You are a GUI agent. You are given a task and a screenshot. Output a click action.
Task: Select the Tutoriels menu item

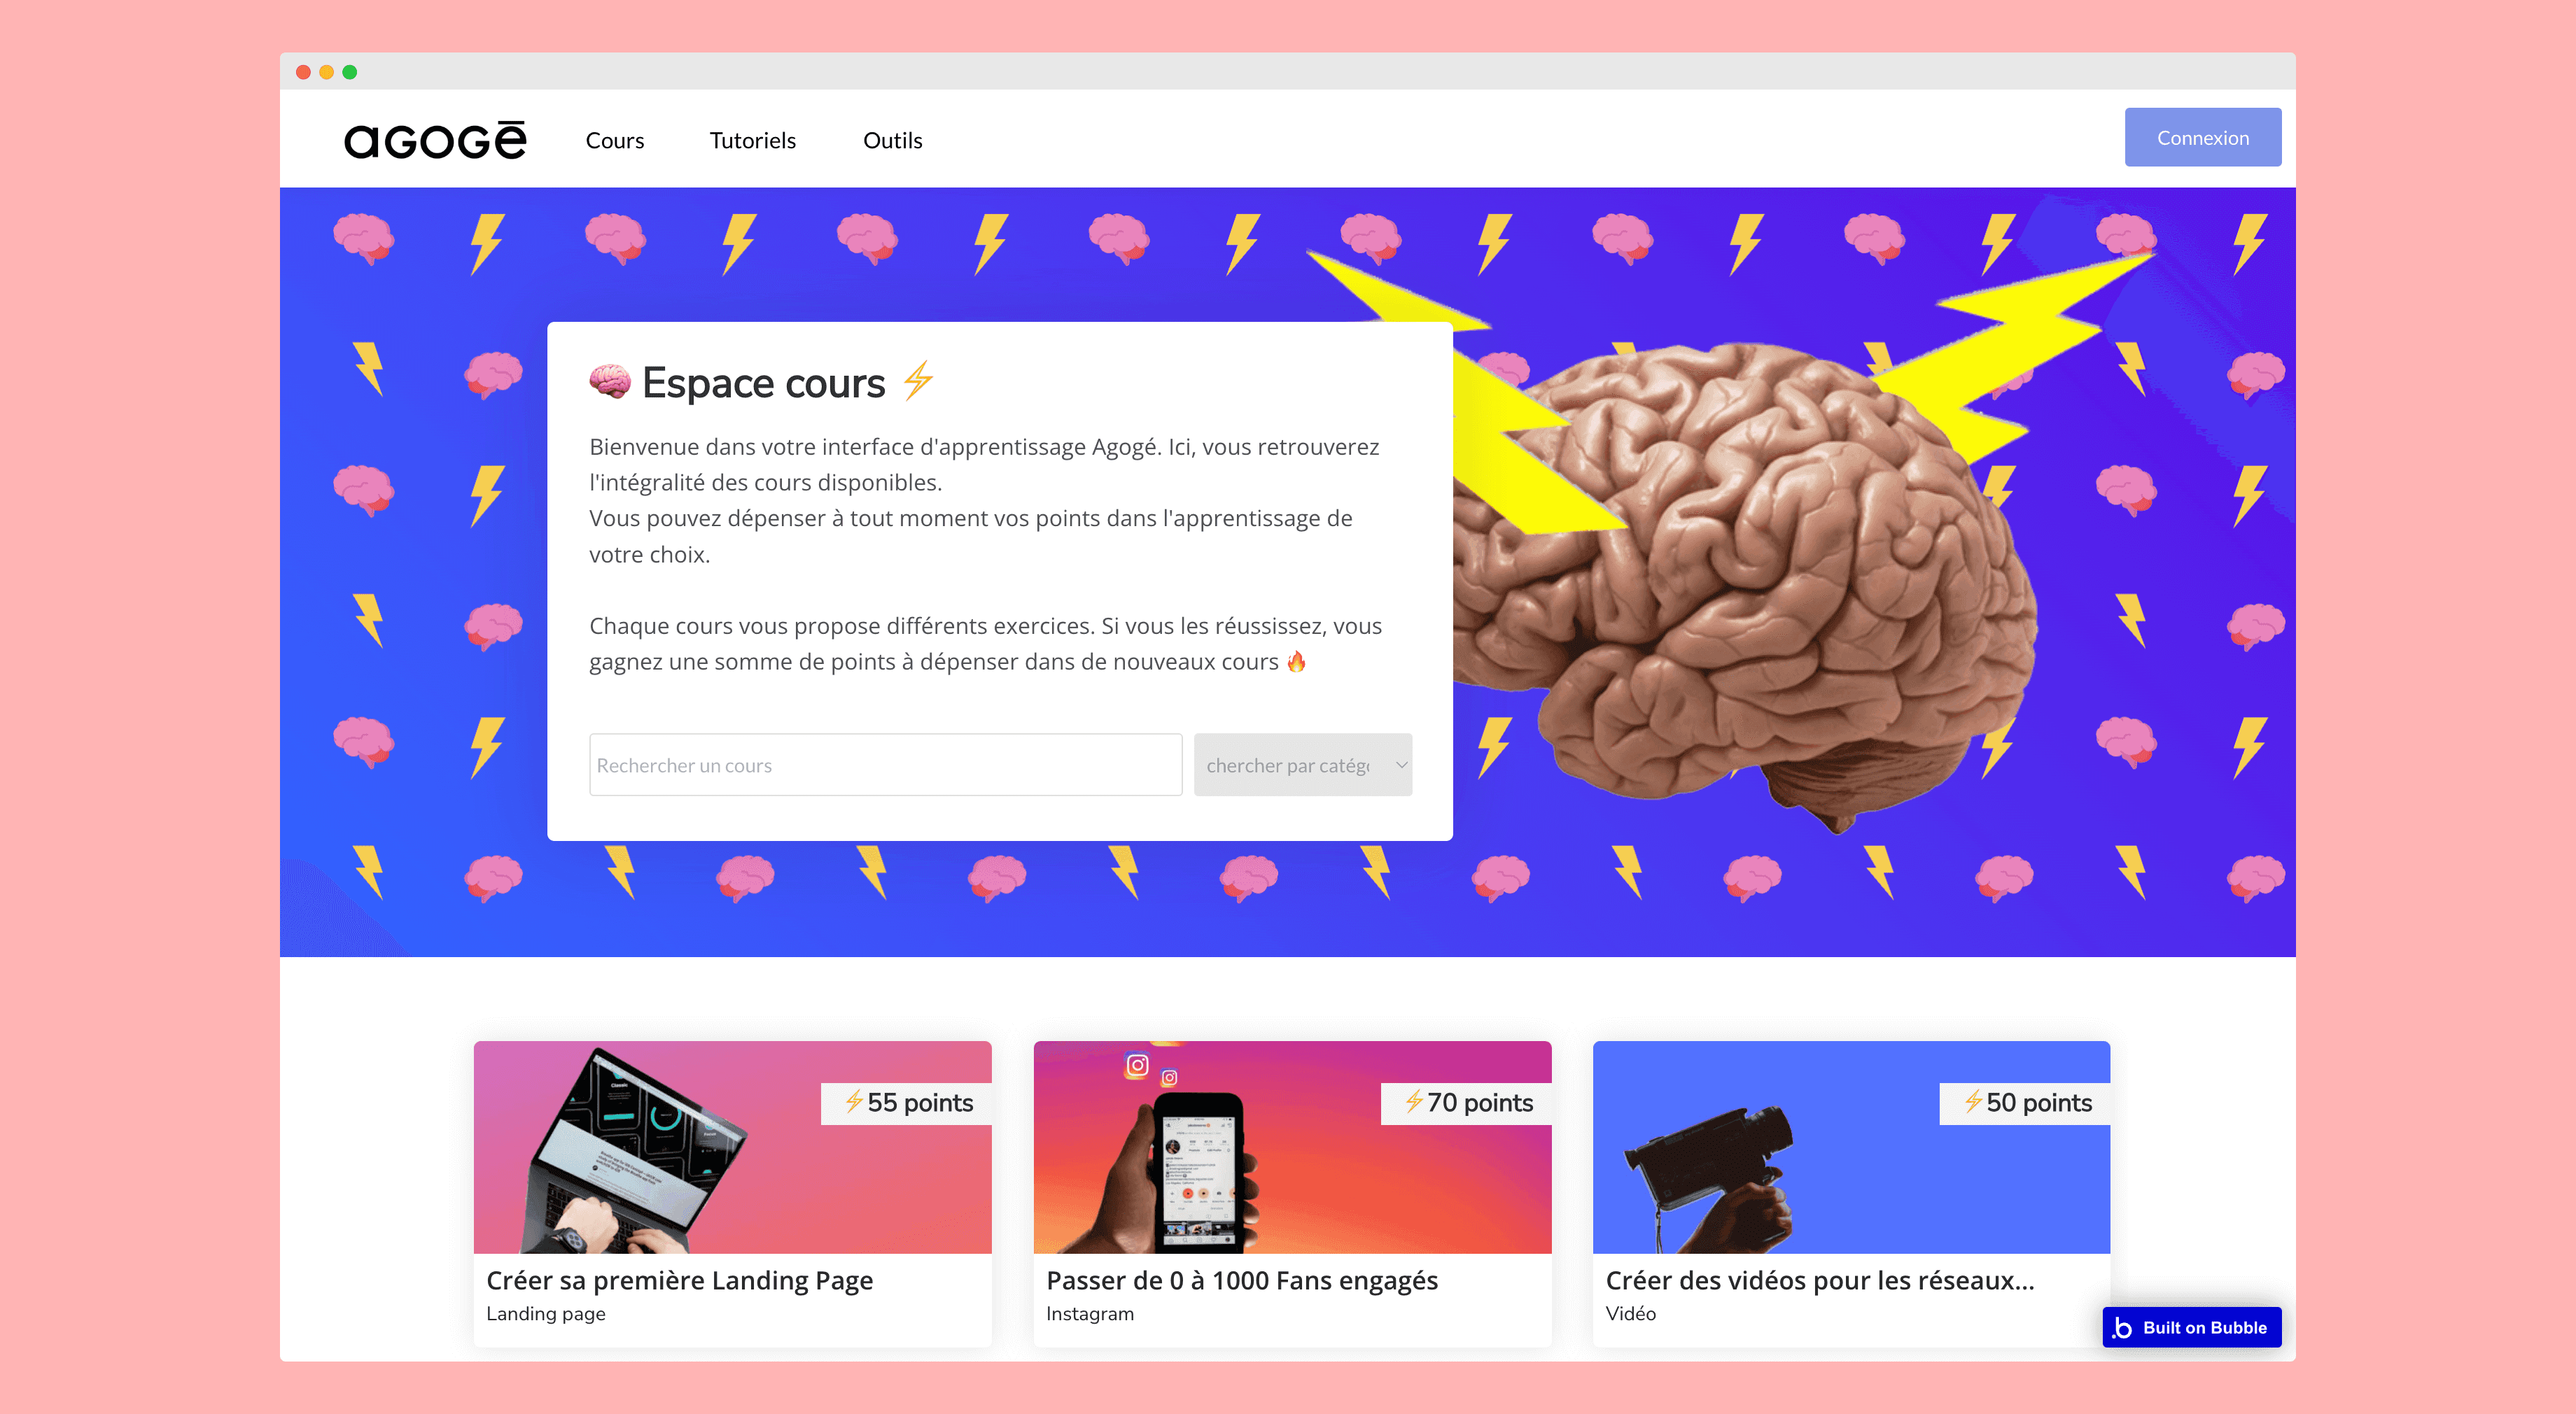pyautogui.click(x=750, y=139)
